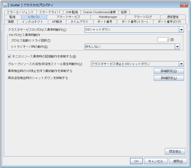Image resolution: width=191 pixels, height=168 pixels.
Task: Open the アラートサービス tab
Action: pyautogui.click(x=68, y=17)
